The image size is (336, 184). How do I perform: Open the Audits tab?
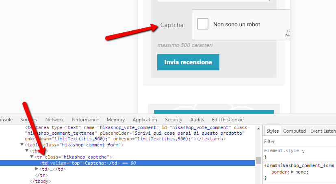point(197,120)
